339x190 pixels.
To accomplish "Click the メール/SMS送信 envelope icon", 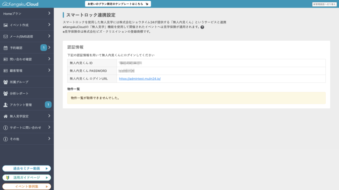I will coord(6,37).
